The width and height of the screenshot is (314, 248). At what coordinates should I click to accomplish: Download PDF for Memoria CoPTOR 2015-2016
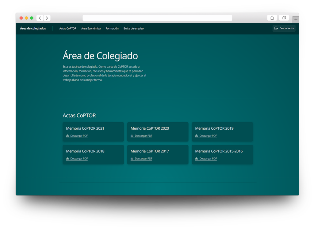206,159
